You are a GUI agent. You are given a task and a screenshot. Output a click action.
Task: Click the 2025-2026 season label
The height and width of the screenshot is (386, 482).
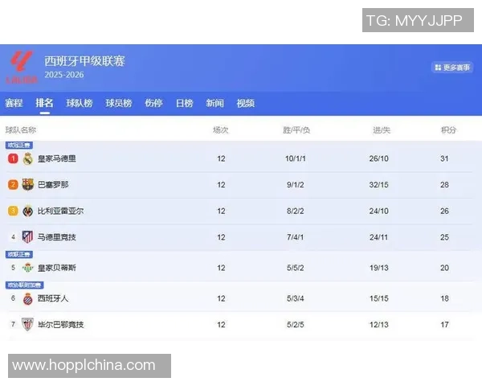pos(64,75)
